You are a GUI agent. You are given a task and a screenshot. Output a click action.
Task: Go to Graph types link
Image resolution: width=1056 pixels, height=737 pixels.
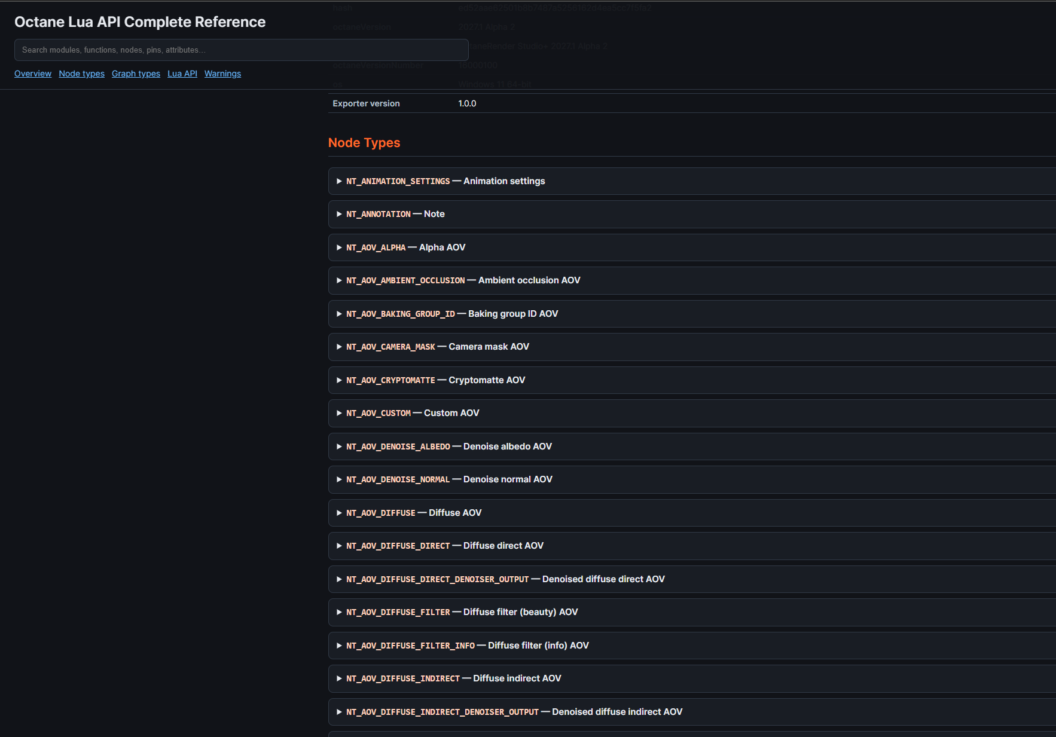tap(136, 74)
